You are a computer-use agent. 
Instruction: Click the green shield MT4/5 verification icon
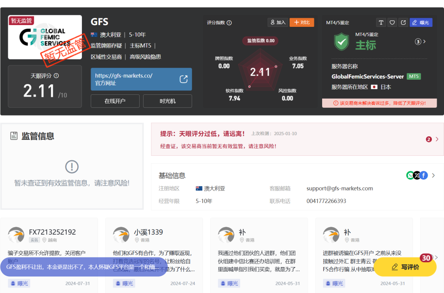pyautogui.click(x=342, y=42)
